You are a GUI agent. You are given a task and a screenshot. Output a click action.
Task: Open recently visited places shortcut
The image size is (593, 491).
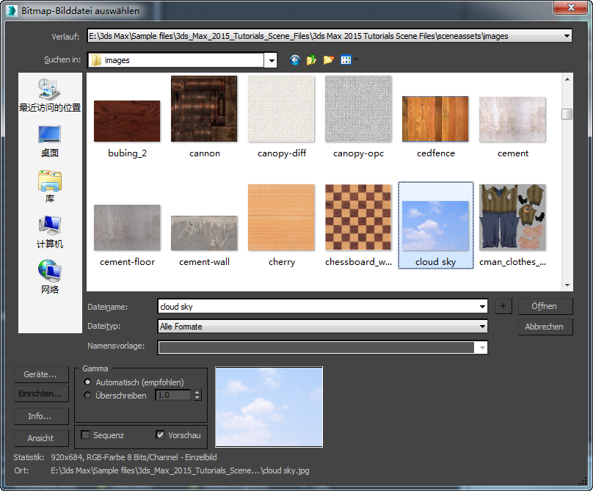[50, 95]
